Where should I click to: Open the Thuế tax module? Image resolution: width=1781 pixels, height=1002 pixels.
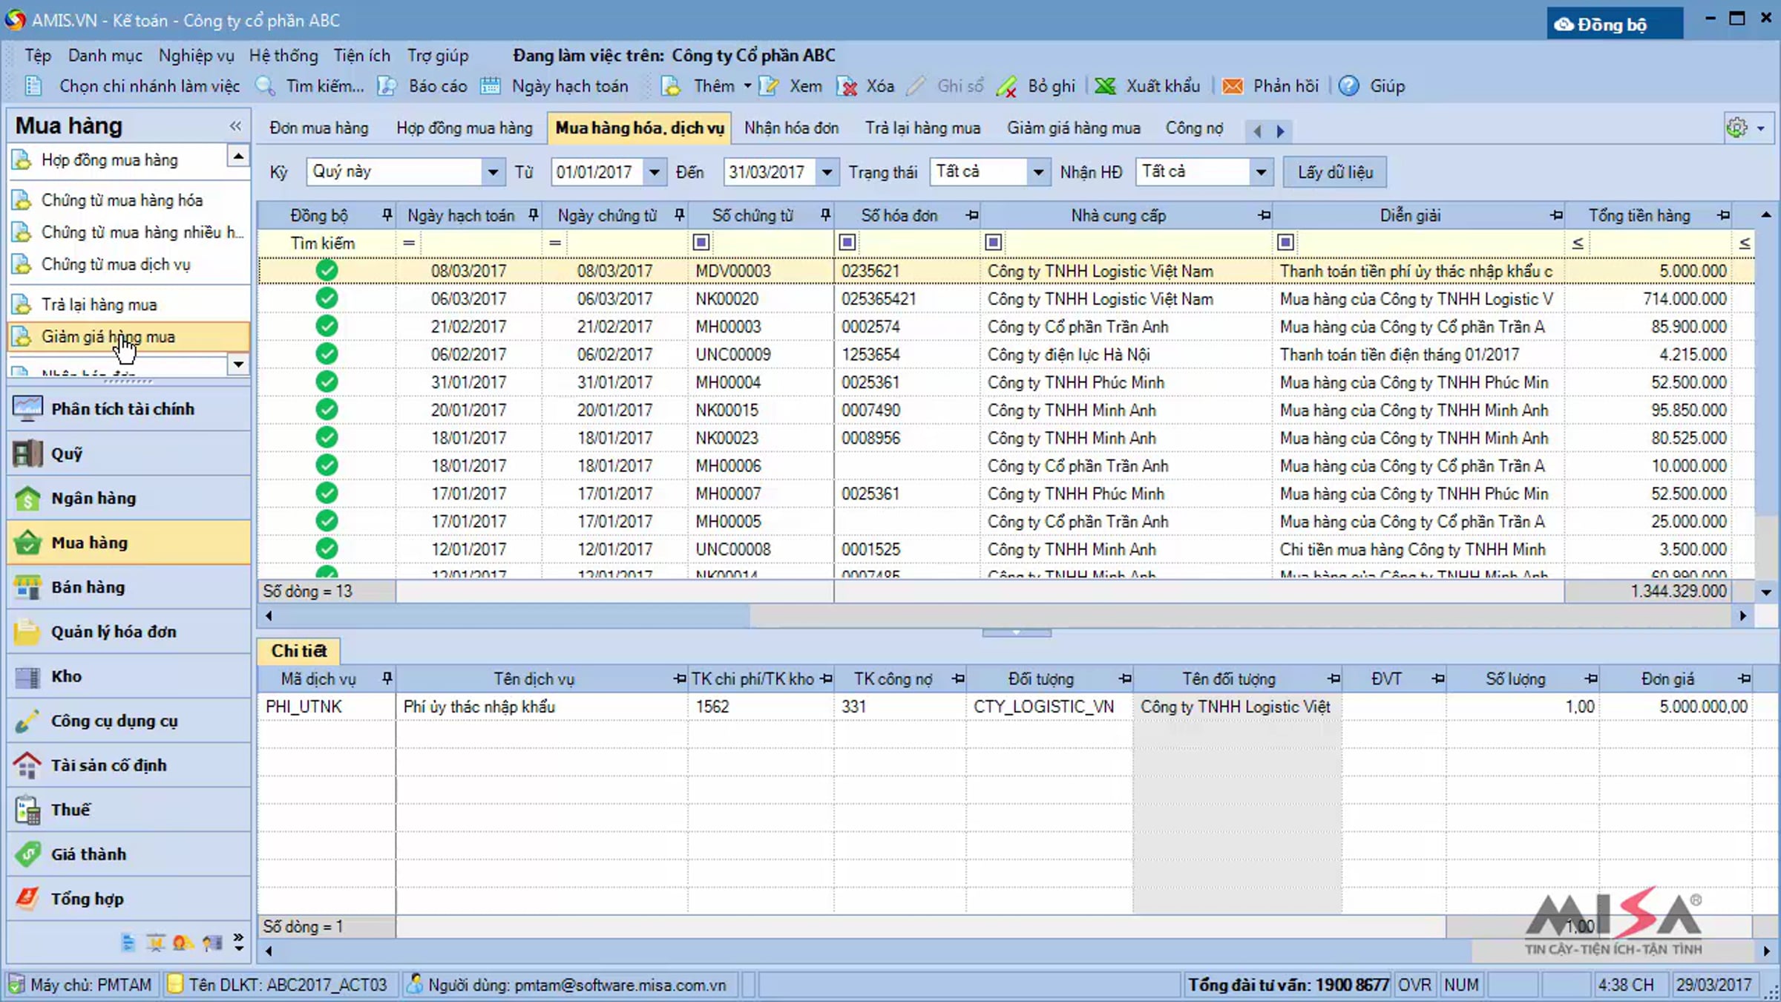coord(129,810)
